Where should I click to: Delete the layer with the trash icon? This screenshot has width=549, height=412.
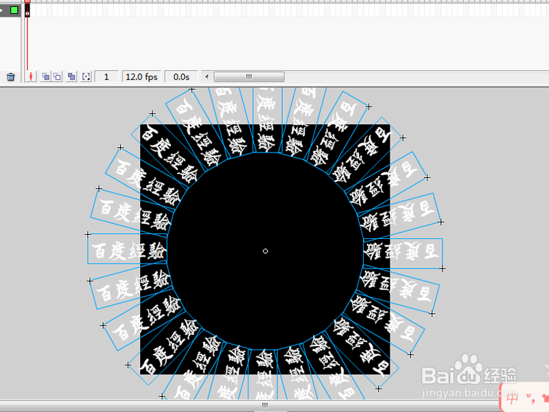coord(11,77)
